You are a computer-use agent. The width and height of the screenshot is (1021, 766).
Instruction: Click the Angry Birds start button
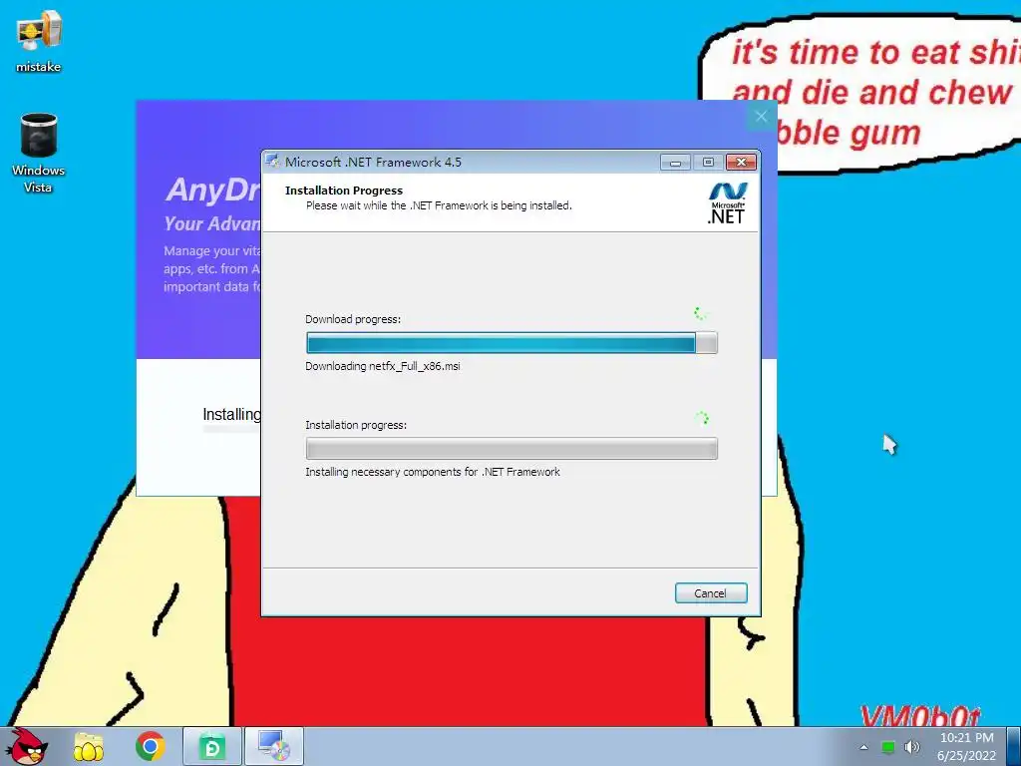click(x=27, y=746)
